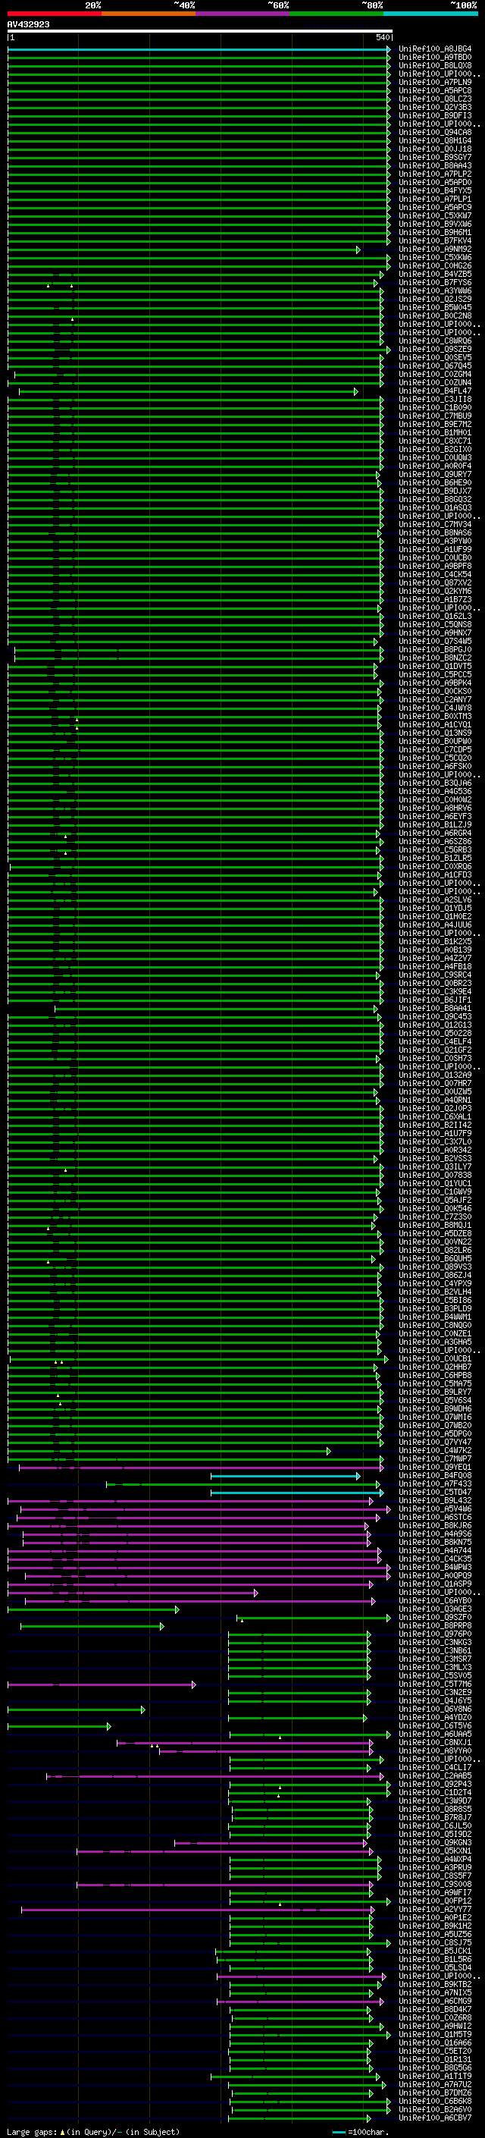Select hit UniRef100_A6UAA5
Image resolution: width=485 pixels, height=2138 pixels.
coord(435,1734)
